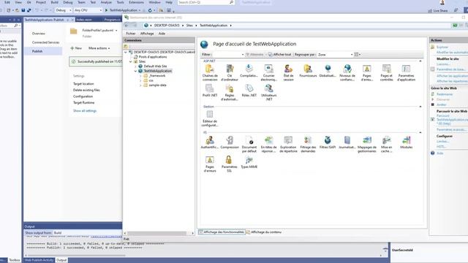Viewport: 468px width, 263px height.
Task: Open ASP.NET Pages d'erreurs icon
Action: [367, 73]
